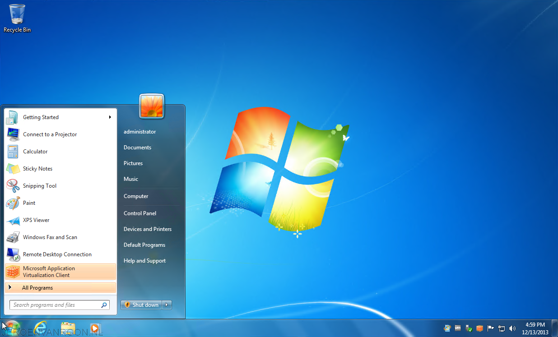The image size is (558, 337).
Task: Open the Shut down options arrow
Action: [x=167, y=305]
